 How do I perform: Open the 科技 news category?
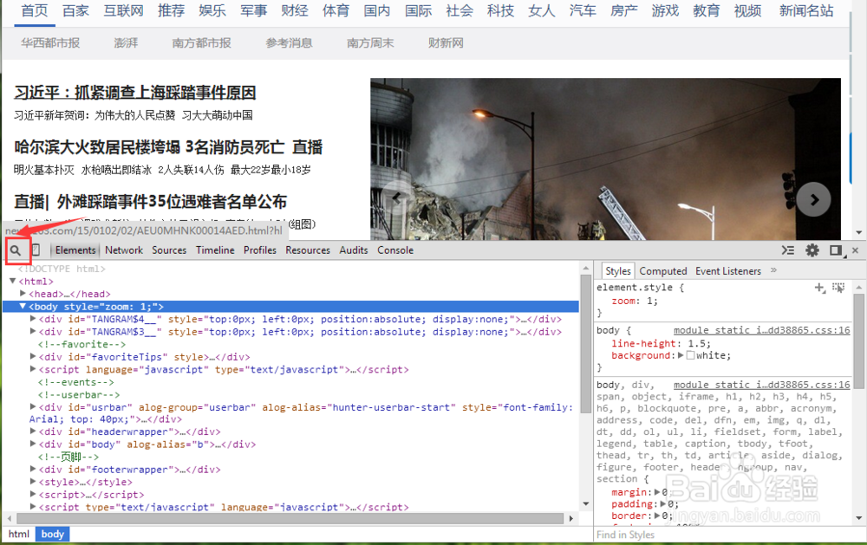point(500,11)
